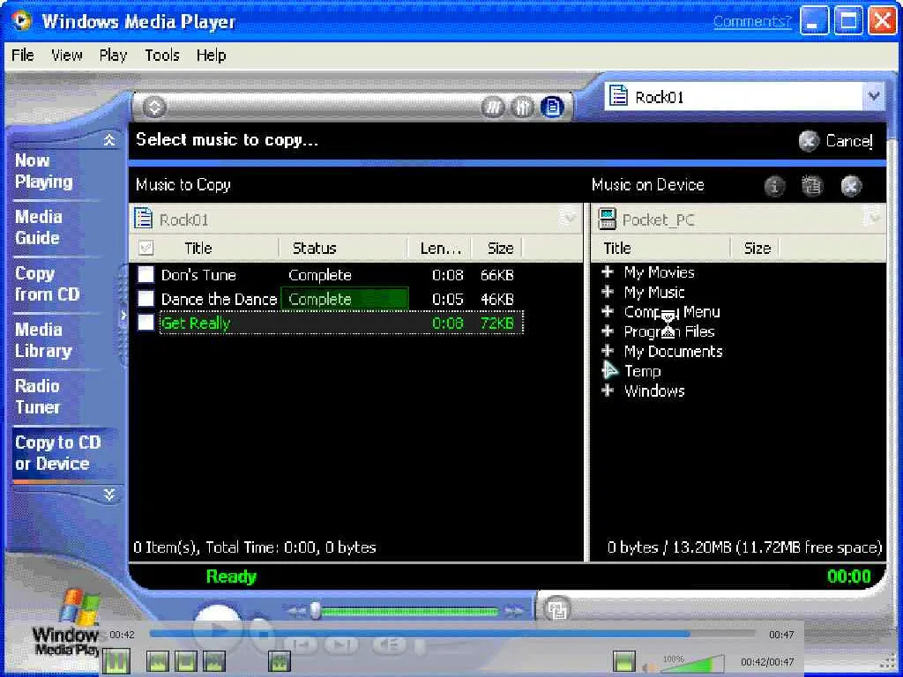Open the Pocket_PC device dropdown arrow
This screenshot has width=903, height=677.
point(874,219)
